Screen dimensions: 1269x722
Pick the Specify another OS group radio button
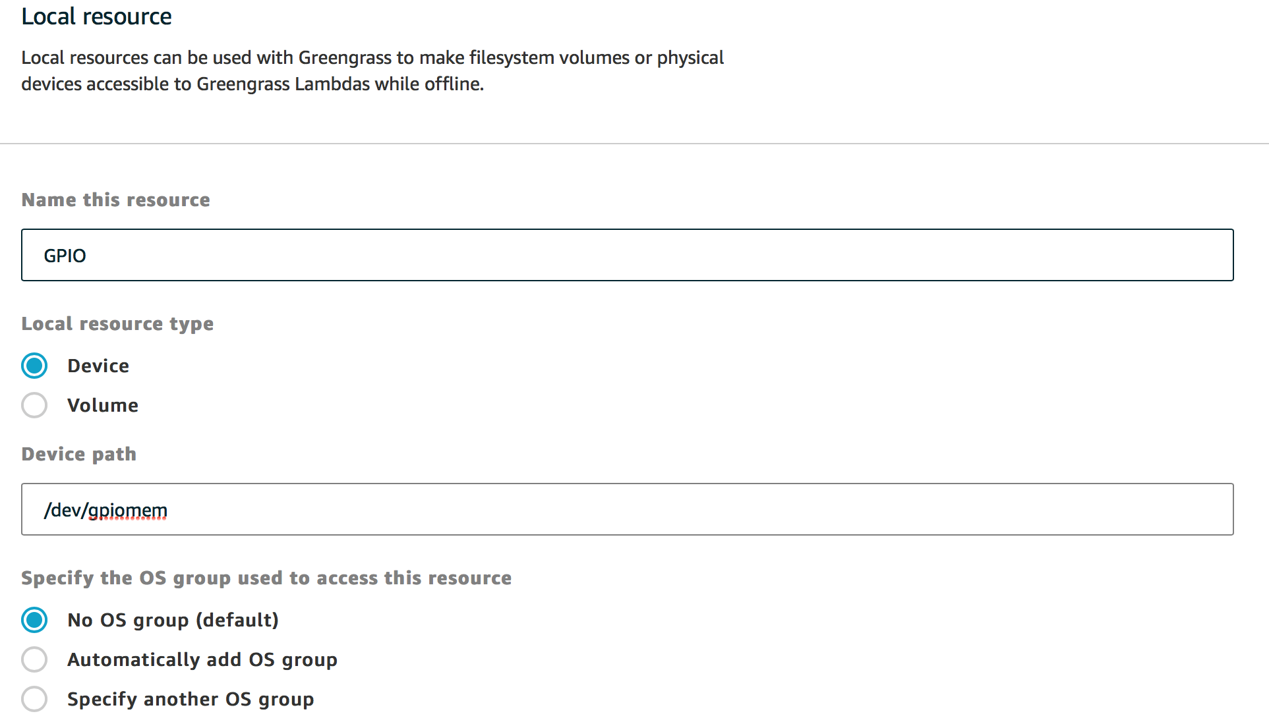(x=34, y=699)
